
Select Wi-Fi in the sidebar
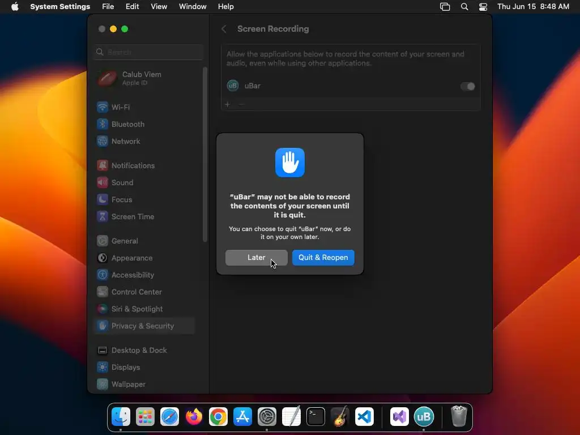point(144,107)
